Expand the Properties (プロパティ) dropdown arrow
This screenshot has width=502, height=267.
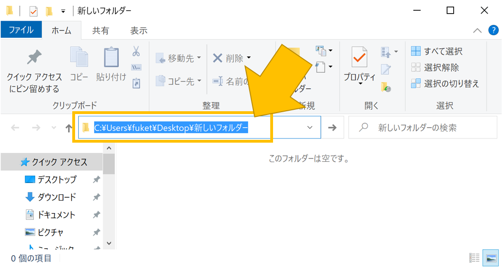click(359, 84)
